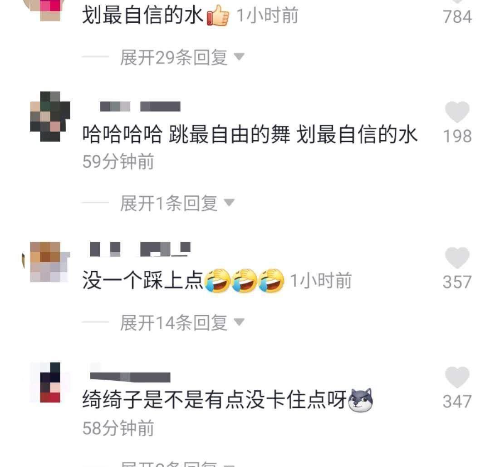Screen dimensions: 490x467
Task: Open username above the 绮绮子 comment
Action: tap(130, 377)
